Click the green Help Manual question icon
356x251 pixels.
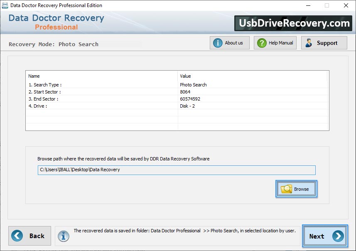[x=262, y=43]
